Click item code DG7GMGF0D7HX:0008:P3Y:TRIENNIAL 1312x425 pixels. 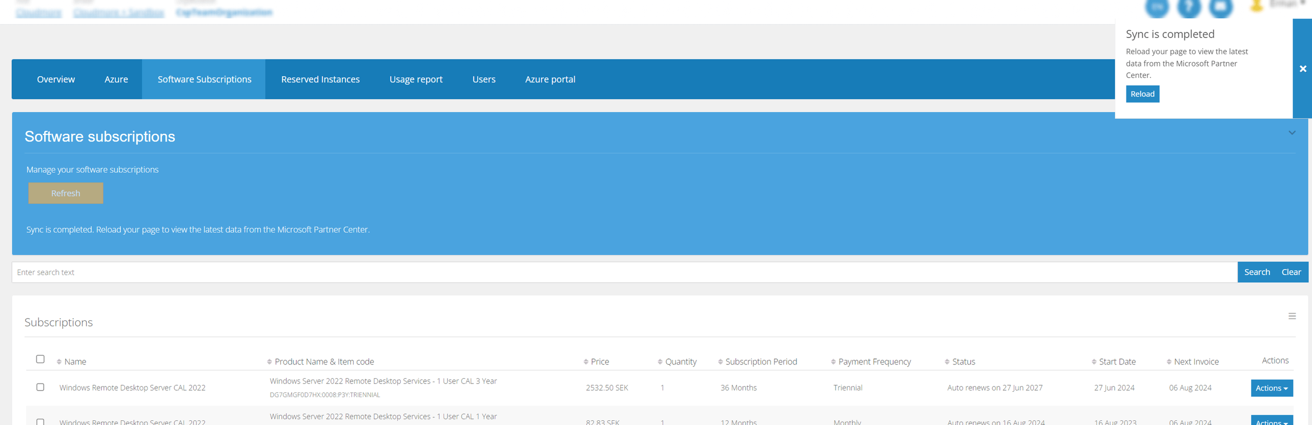[x=325, y=395]
